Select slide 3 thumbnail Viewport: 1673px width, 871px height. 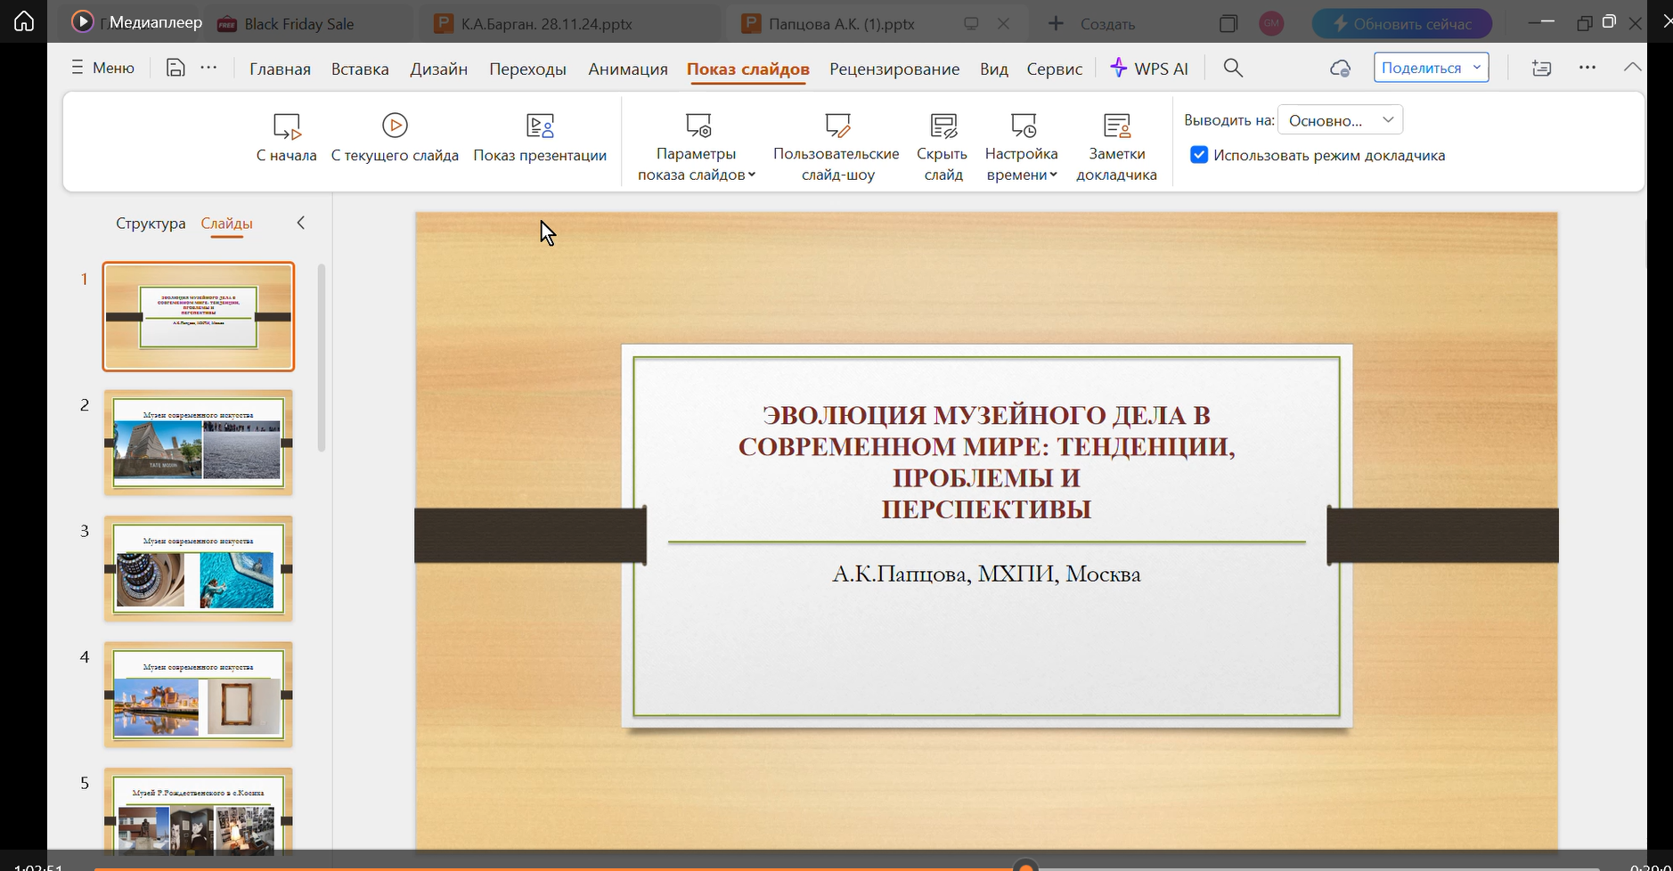point(198,569)
